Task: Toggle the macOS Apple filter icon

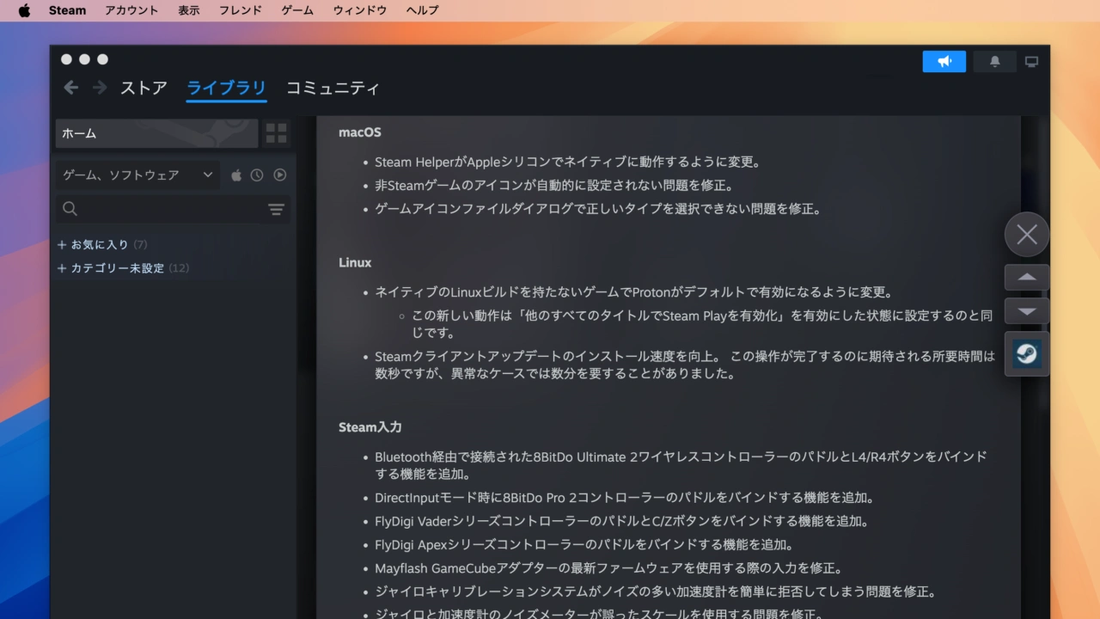Action: [x=236, y=175]
